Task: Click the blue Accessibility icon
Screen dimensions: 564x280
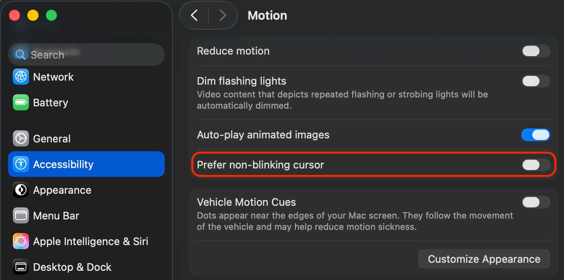Action: (20, 164)
